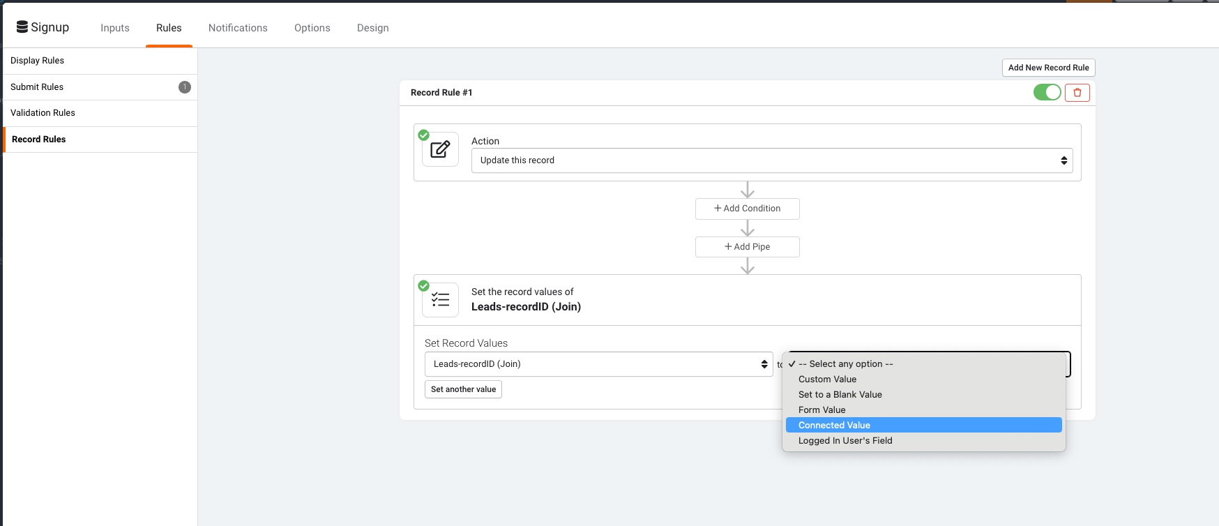Screen dimensions: 1219x526
Task: Select the Connected Value option
Action: [x=924, y=426]
